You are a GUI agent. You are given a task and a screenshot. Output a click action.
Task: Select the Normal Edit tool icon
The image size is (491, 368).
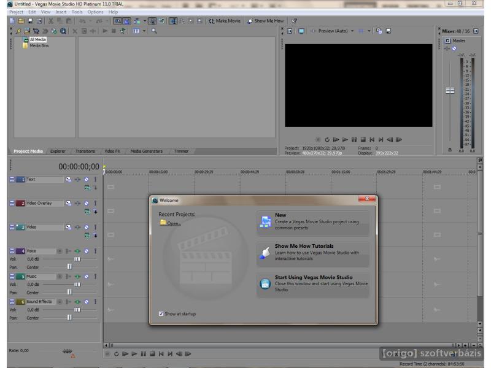click(x=173, y=21)
